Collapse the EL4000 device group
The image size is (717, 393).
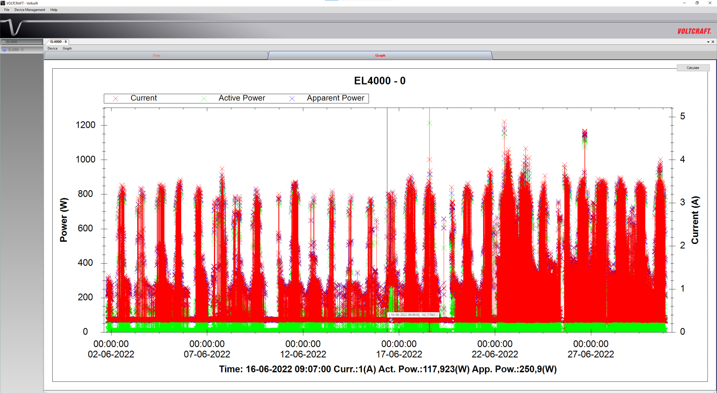[x=3, y=42]
